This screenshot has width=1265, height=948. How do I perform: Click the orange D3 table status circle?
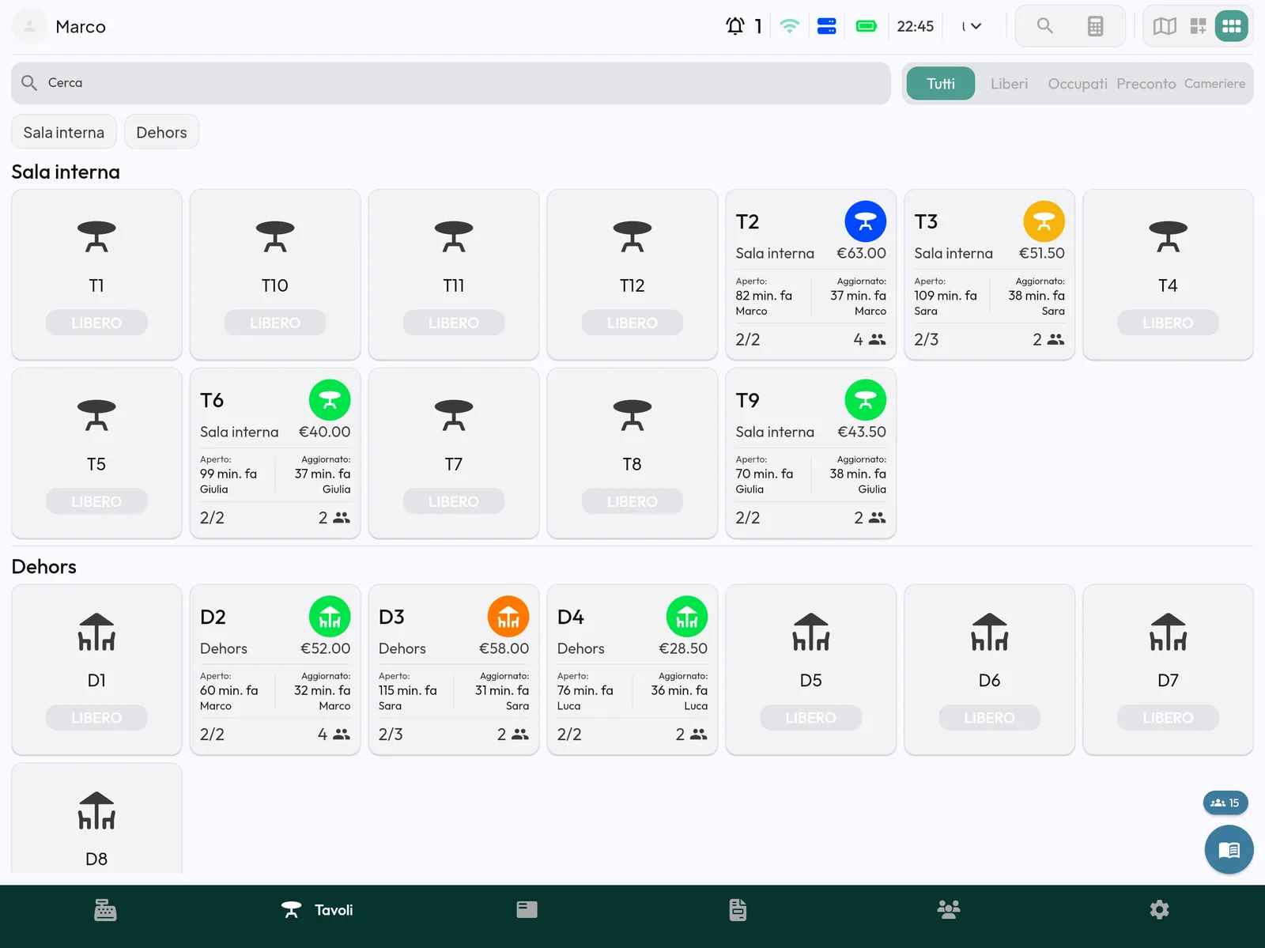pos(508,617)
